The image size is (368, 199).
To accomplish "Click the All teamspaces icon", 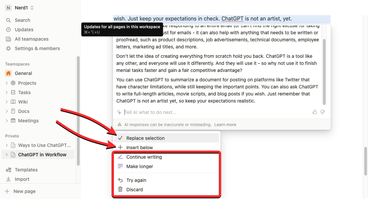I will [x=8, y=39].
